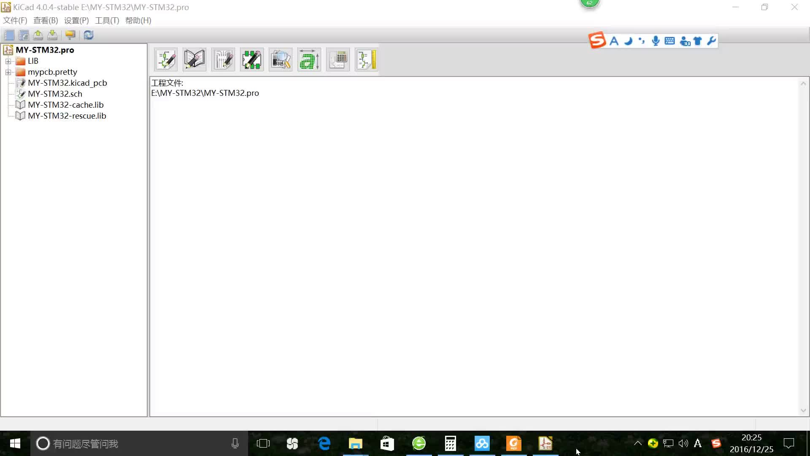Open the footprint editor tool
This screenshot has height=456, width=810.
[252, 60]
